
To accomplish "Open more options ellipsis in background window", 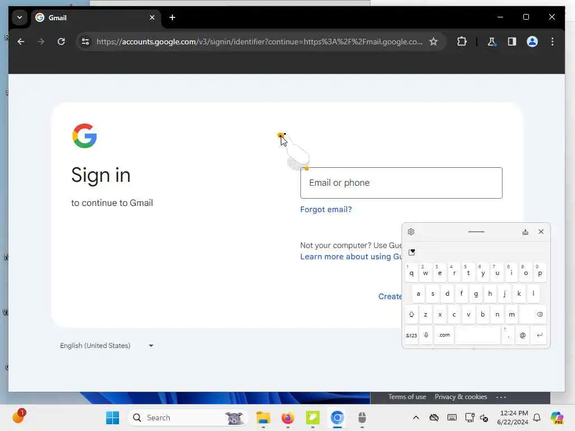I will click(501, 397).
